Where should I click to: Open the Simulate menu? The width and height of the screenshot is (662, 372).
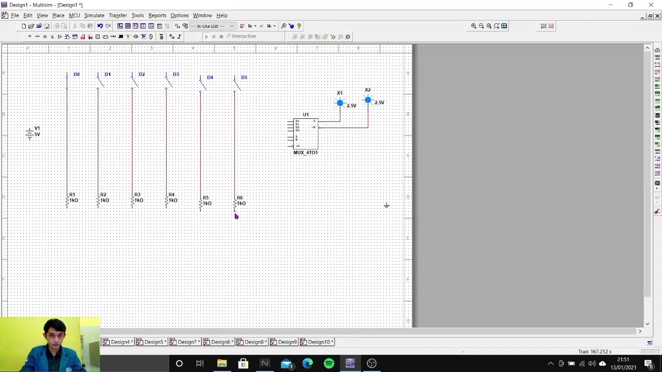click(94, 16)
